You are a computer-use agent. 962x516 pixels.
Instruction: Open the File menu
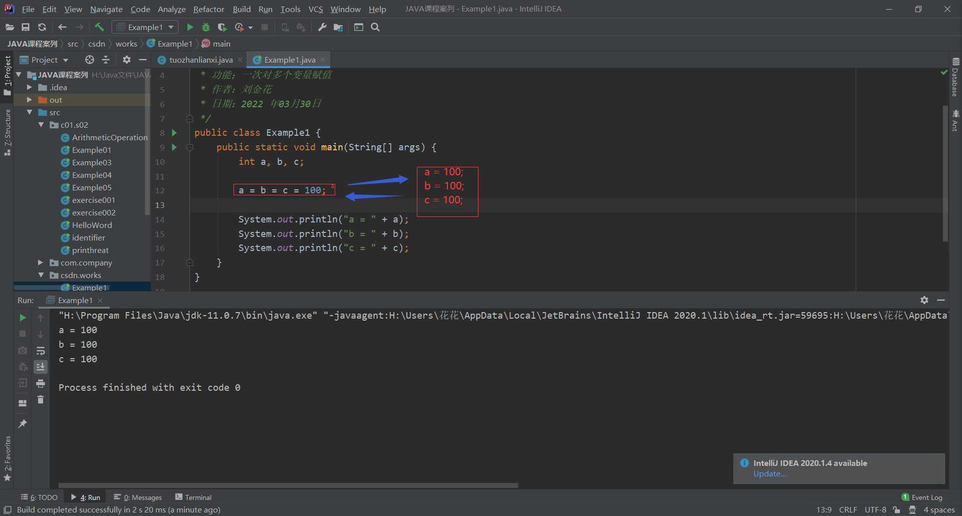(x=28, y=9)
